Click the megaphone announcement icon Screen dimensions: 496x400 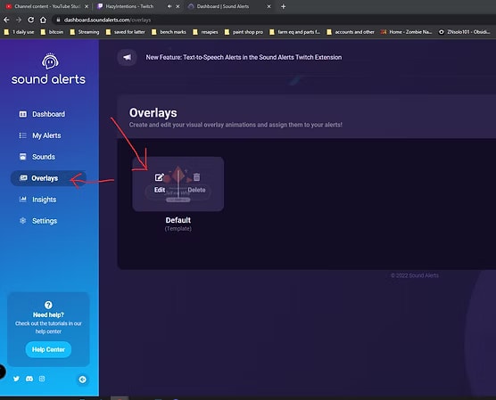[127, 58]
